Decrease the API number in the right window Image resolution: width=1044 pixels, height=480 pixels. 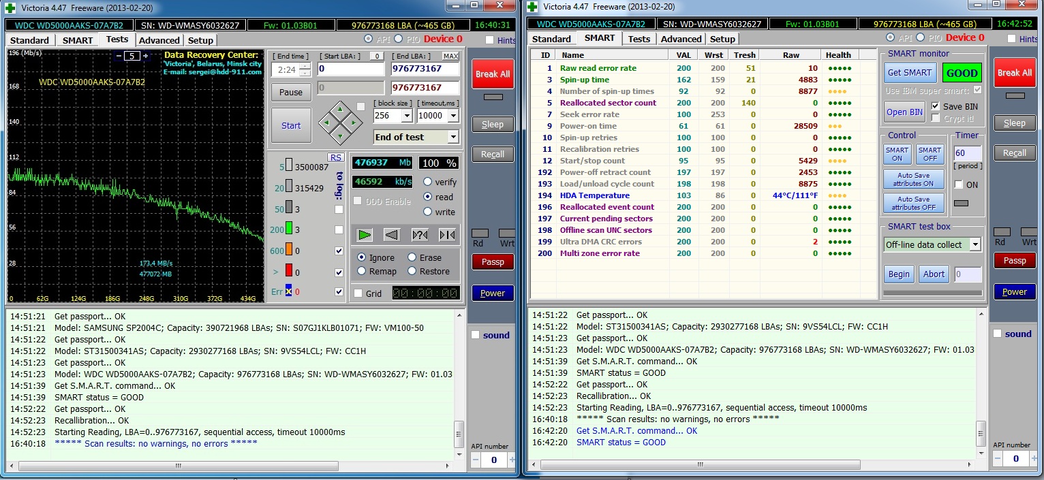coord(997,460)
